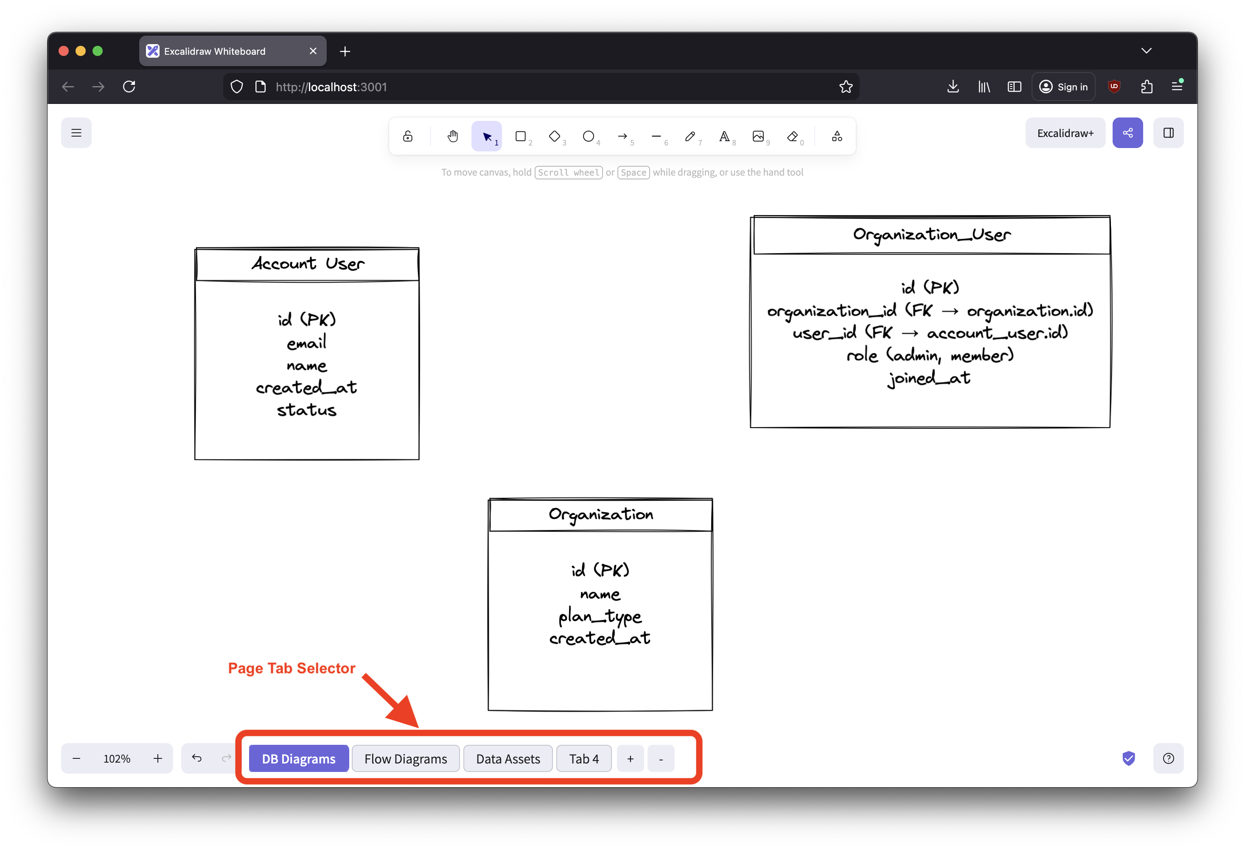Screen dimensions: 1245x850
Task: Open the Share collaboration button
Action: [1127, 133]
